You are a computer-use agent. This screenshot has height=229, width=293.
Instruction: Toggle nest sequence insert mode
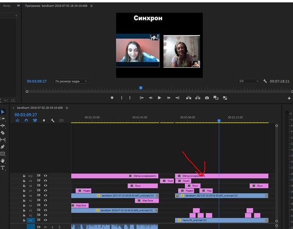pos(17,121)
